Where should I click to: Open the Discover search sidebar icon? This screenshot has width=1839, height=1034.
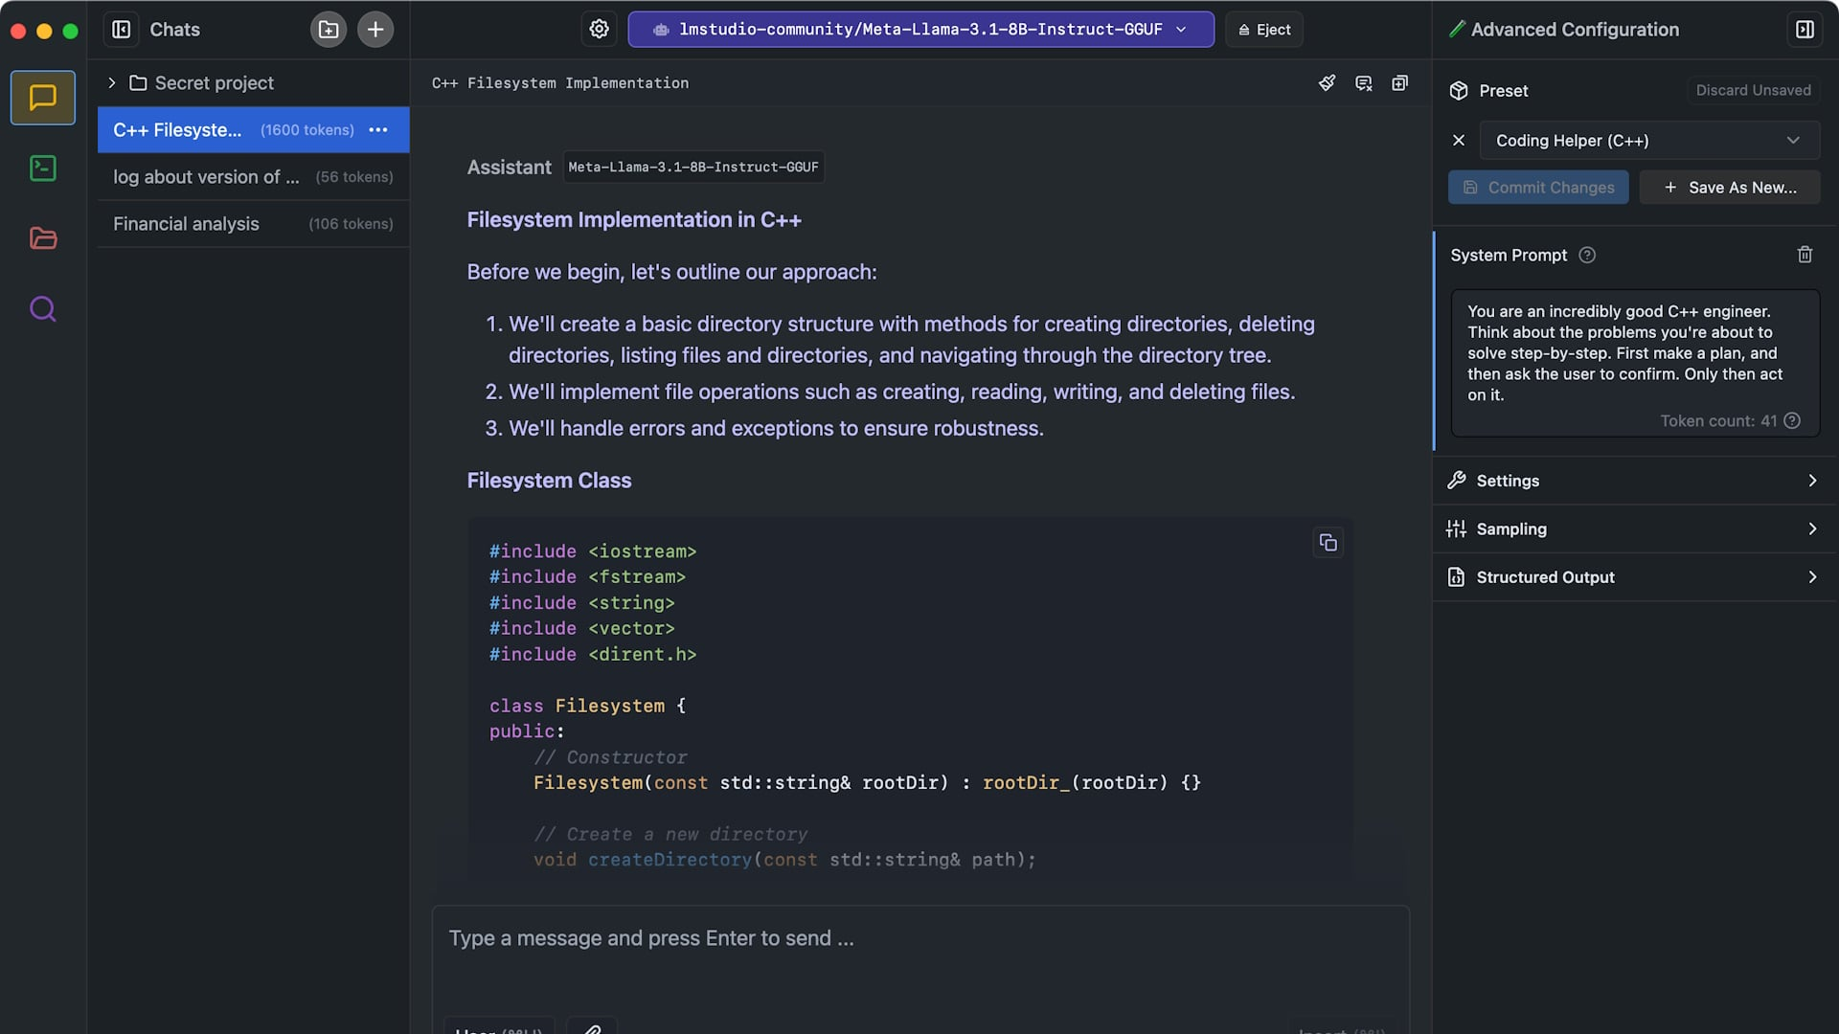pos(42,308)
